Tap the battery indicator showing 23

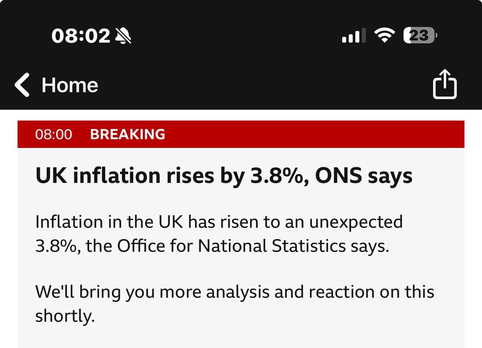tap(420, 36)
